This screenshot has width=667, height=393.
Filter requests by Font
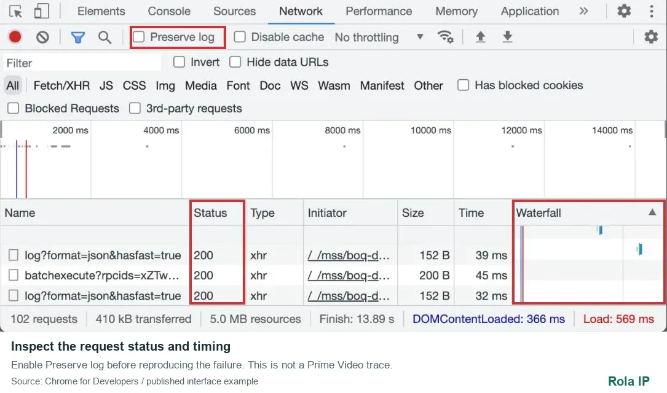tap(239, 85)
